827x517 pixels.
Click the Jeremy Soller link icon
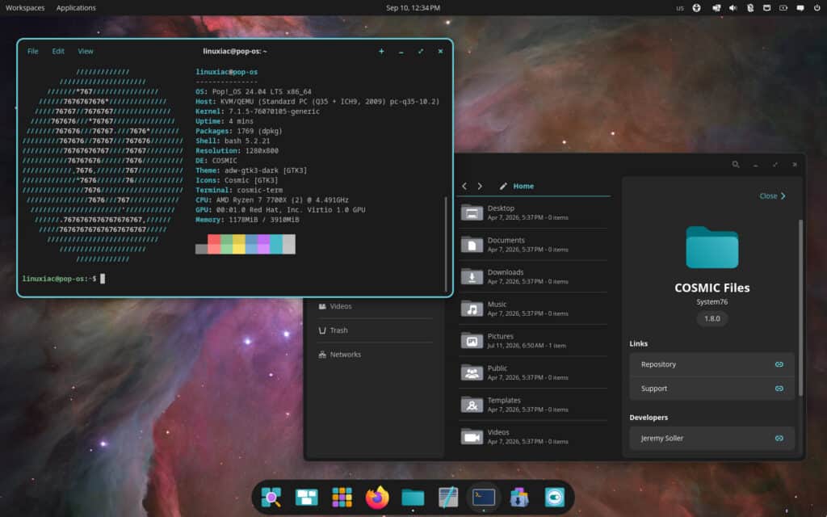coord(779,439)
